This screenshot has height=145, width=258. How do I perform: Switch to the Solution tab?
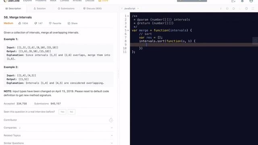coord(40,8)
